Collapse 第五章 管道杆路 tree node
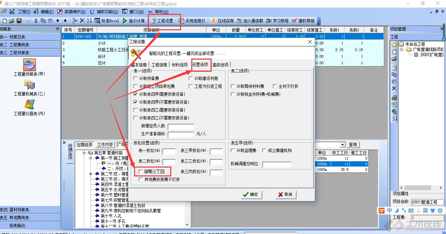Screen dimensions: 446x234 84,153
